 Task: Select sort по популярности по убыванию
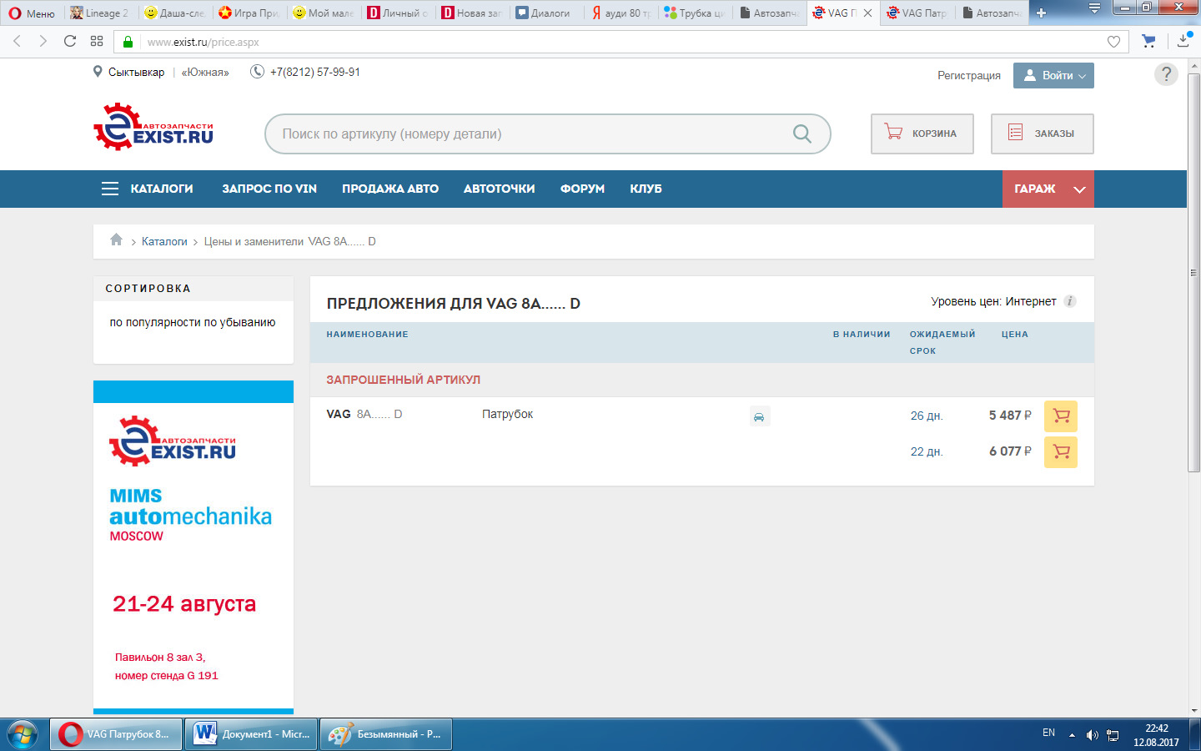193,322
